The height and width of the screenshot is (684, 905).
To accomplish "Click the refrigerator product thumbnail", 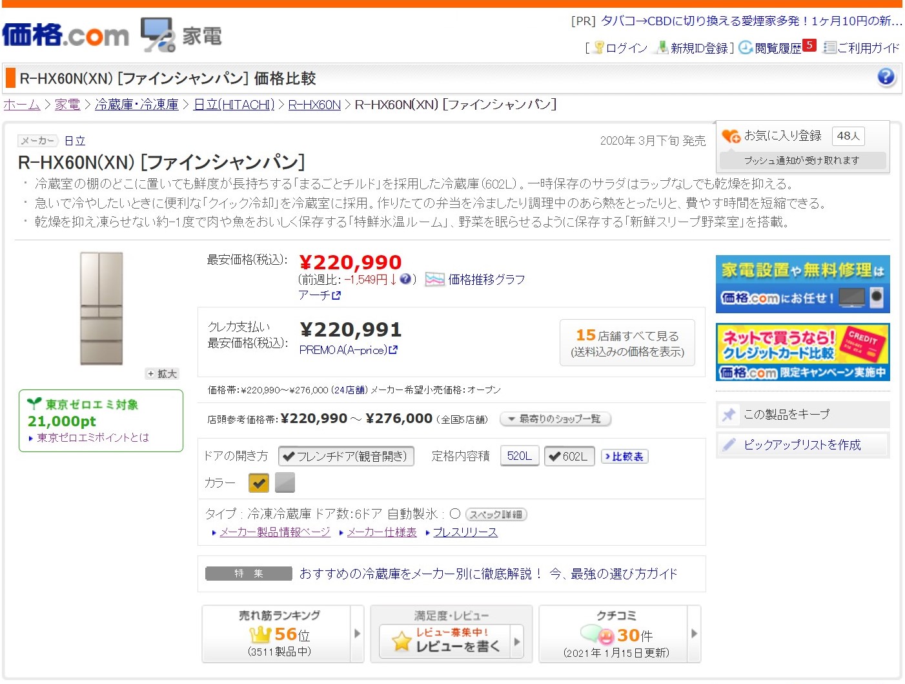I will (101, 309).
